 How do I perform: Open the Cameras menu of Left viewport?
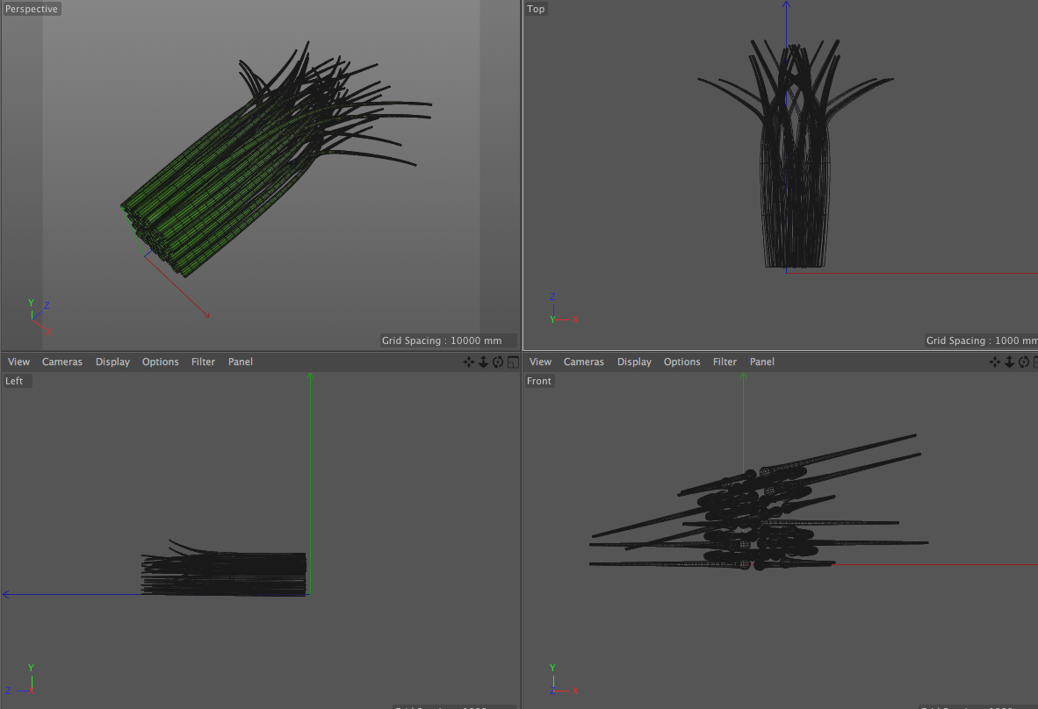click(62, 362)
